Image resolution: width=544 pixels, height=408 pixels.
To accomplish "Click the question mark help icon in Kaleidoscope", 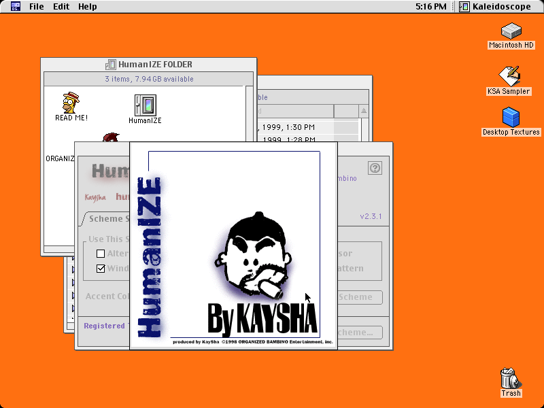I will tap(375, 168).
